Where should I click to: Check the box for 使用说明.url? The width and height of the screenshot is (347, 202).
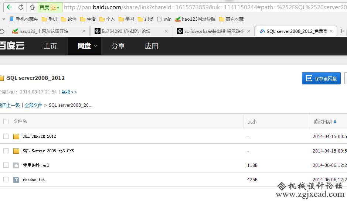(x=6, y=165)
